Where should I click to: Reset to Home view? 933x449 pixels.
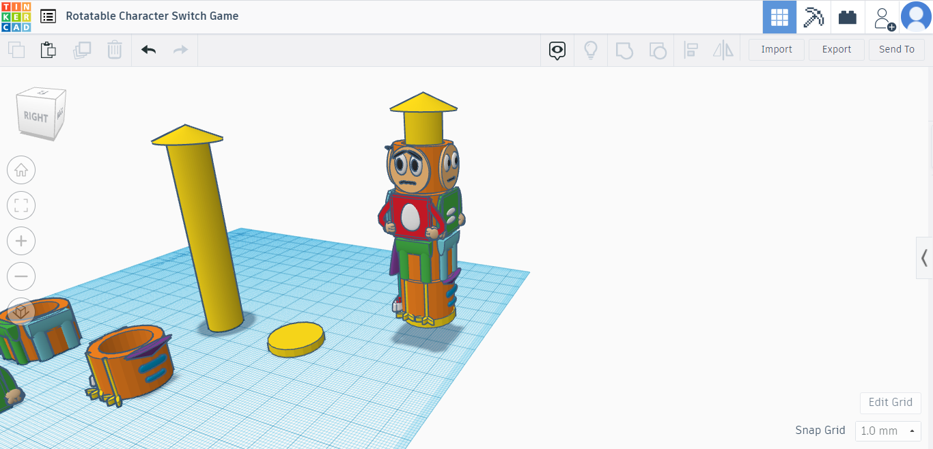[21, 170]
